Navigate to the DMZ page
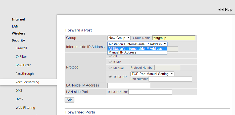The image size is (235, 115). click(x=19, y=91)
